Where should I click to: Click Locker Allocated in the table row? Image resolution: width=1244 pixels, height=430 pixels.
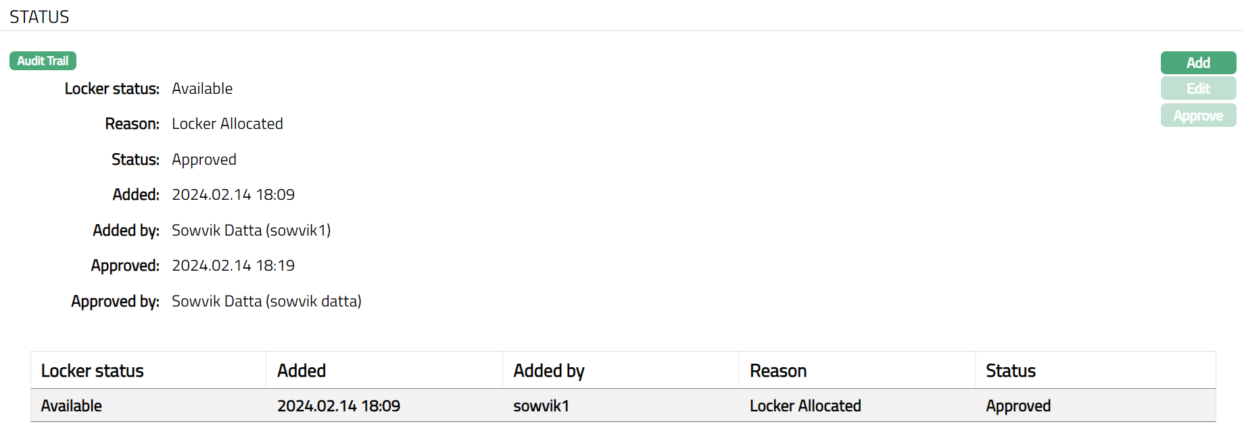point(805,406)
